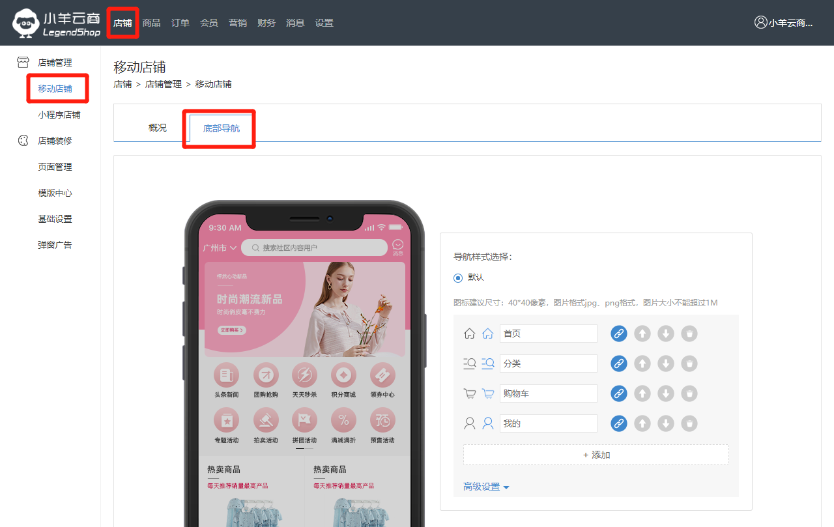Image resolution: width=834 pixels, height=527 pixels.
Task: Click the gray unselected cart icon
Action: tap(469, 393)
